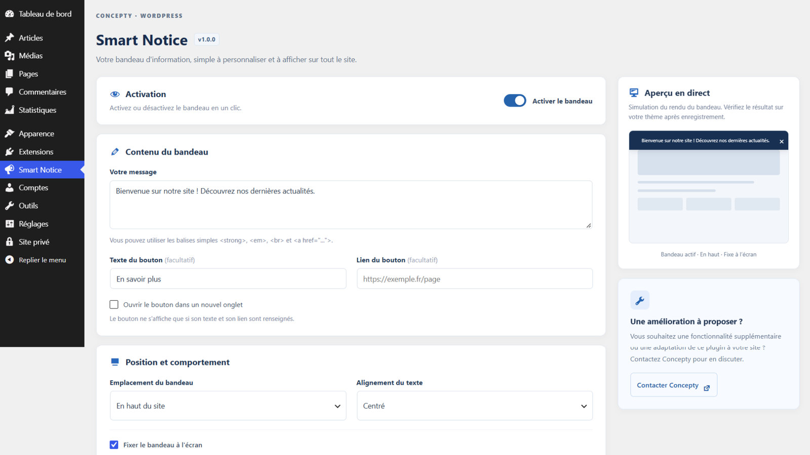Image resolution: width=810 pixels, height=455 pixels.
Task: Click the Commentaires speech bubble icon
Action: point(9,92)
